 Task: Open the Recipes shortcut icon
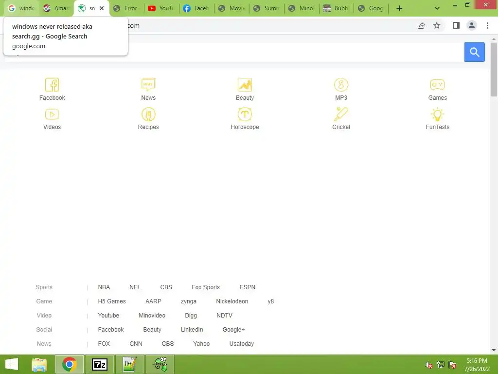click(x=148, y=114)
